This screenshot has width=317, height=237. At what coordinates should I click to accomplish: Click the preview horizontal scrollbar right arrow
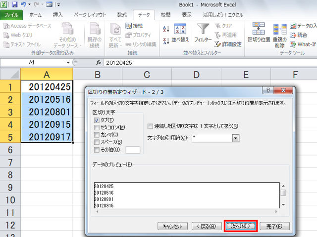click(276, 212)
